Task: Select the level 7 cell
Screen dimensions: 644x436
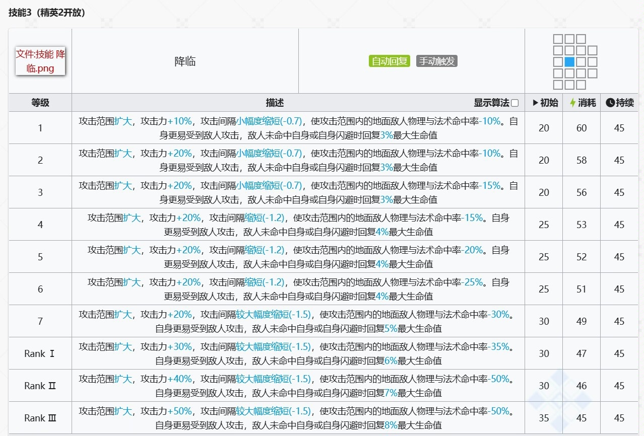Action: coord(40,321)
